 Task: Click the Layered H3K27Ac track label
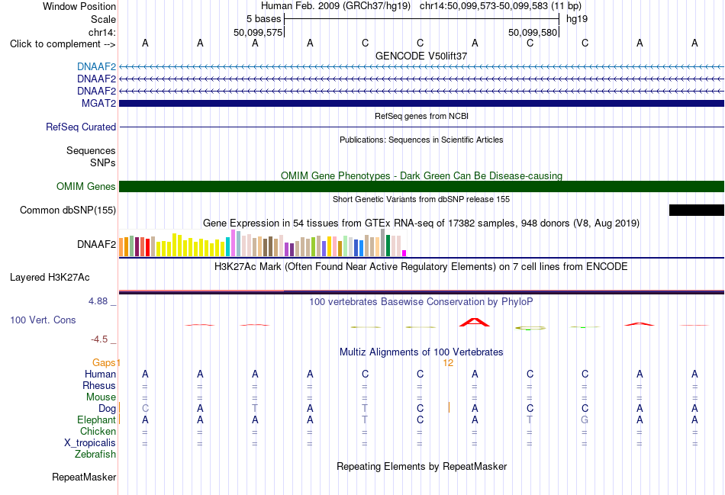[x=50, y=278]
